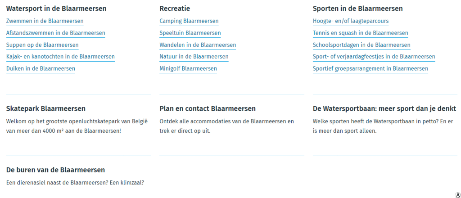461x198 pixels.
Task: Click 'Sportief groepsarrangement in Blaarmeersen'
Action: (370, 69)
